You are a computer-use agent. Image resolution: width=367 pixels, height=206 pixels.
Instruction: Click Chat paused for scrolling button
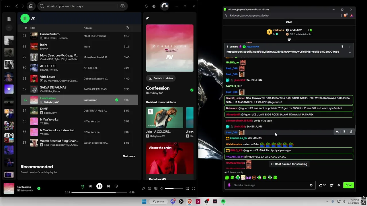(x=289, y=164)
